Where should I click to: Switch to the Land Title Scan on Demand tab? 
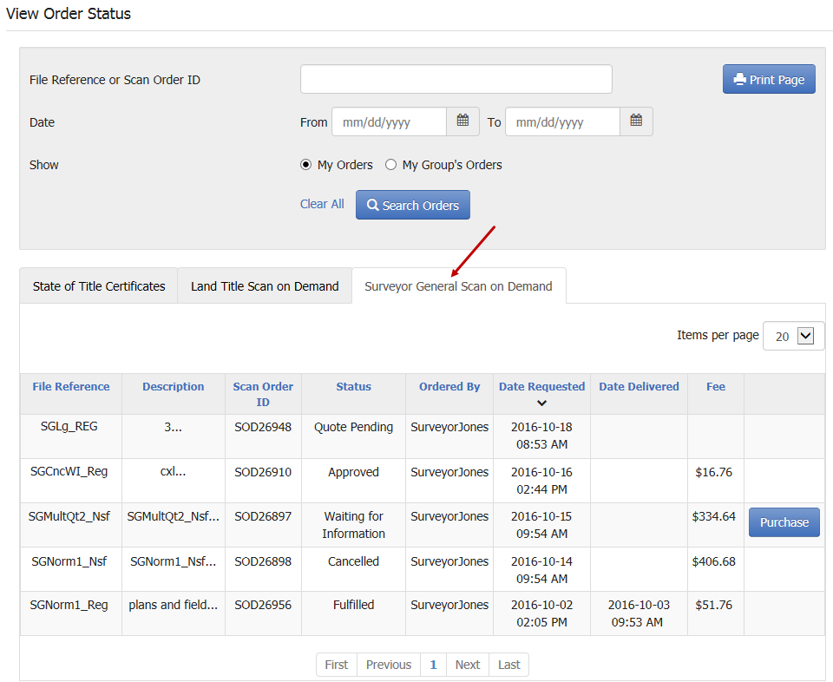point(264,285)
